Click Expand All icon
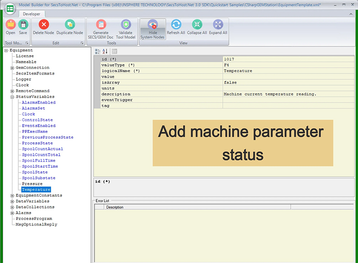This screenshot has height=263, width=358. [x=218, y=25]
